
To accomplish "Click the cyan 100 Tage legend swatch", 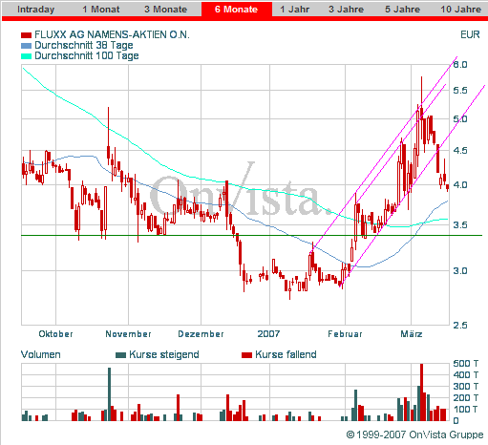I will point(26,56).
